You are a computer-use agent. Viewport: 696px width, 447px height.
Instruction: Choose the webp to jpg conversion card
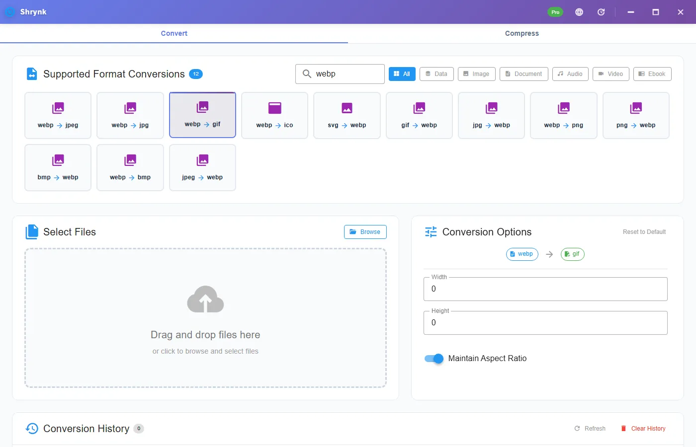[x=130, y=115]
